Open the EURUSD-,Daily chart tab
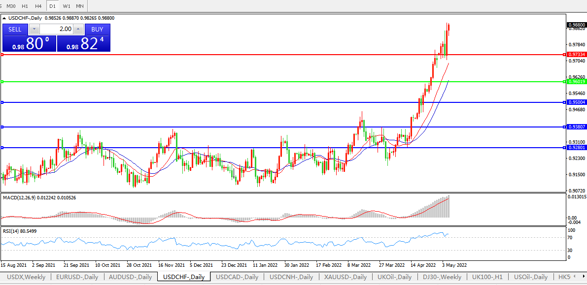The image size is (587, 285). pyautogui.click(x=77, y=277)
